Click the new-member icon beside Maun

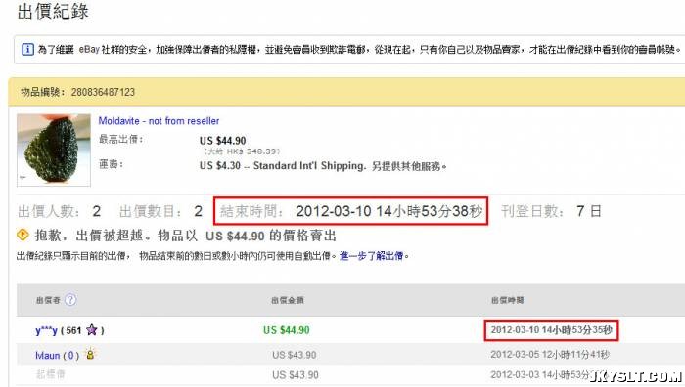[x=90, y=354]
